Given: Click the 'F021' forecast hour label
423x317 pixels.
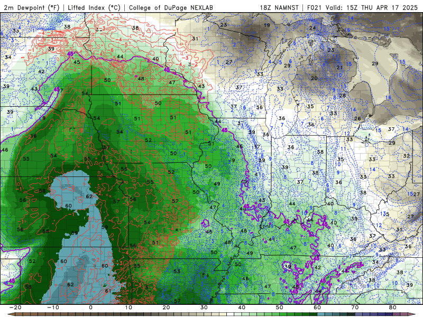Looking at the screenshot, I should click(315, 7).
